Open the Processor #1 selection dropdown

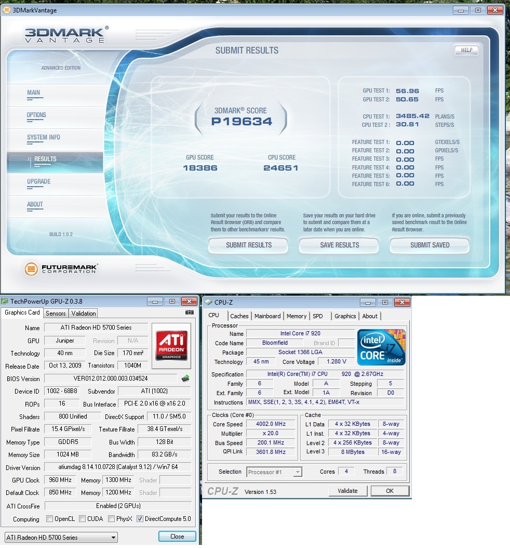[x=274, y=472]
